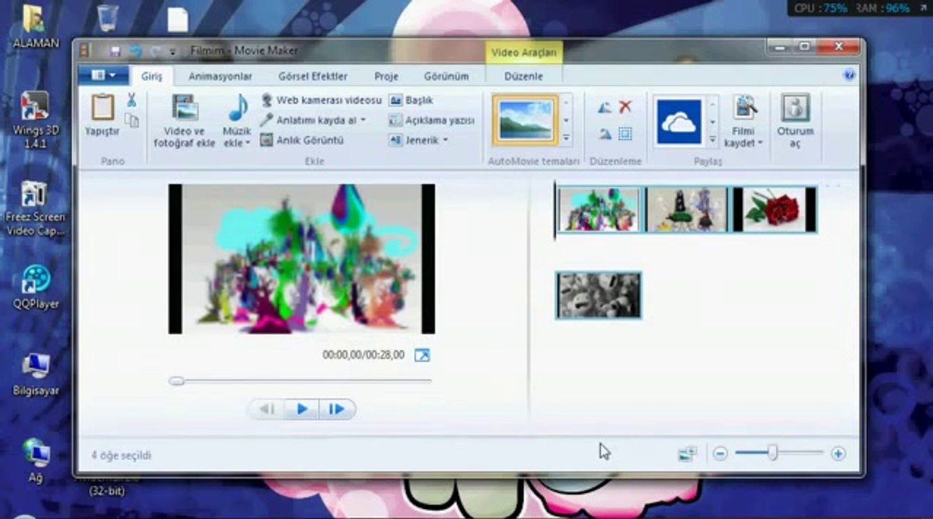
Task: Select the selected AutoMovie theme thumbnail
Action: [x=526, y=121]
